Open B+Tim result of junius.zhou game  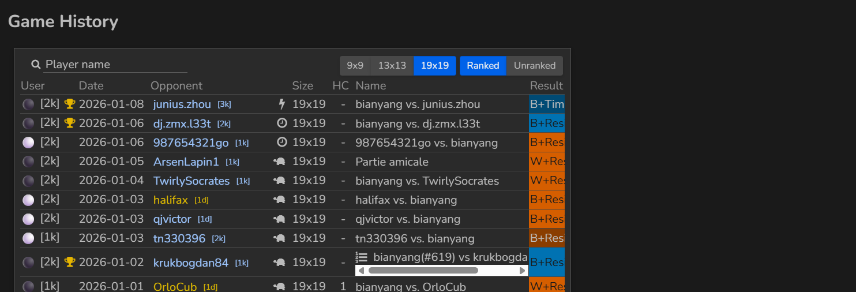pyautogui.click(x=546, y=104)
